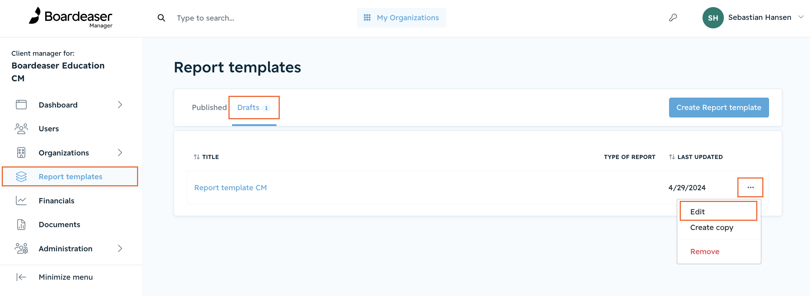Select Edit in the context menu
This screenshot has width=810, height=296.
tap(718, 212)
